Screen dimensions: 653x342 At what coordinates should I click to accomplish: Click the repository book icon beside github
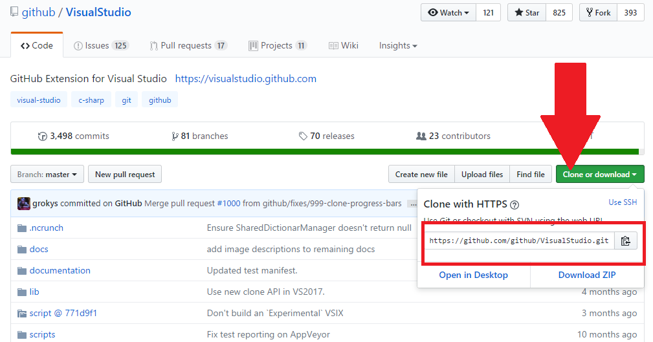(x=14, y=12)
